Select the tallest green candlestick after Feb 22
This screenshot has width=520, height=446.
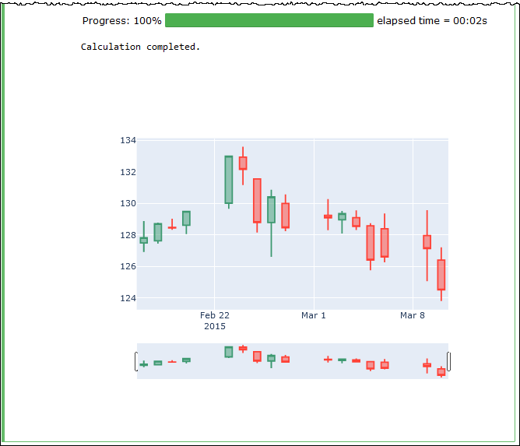click(x=228, y=180)
